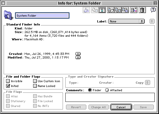Viewport: 159px width, 114px height.
Task: Click inside the Comments text box
Action: click(110, 97)
